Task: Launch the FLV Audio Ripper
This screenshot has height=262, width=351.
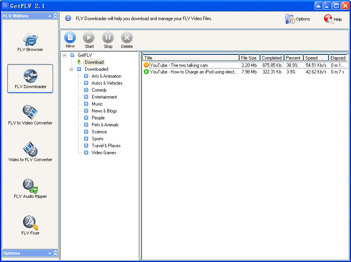Action: 30,189
